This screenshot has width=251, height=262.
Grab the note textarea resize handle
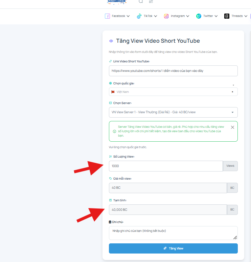click(235, 238)
